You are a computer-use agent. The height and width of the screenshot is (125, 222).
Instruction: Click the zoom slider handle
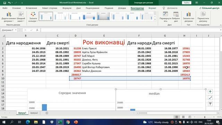click(x=205, y=117)
